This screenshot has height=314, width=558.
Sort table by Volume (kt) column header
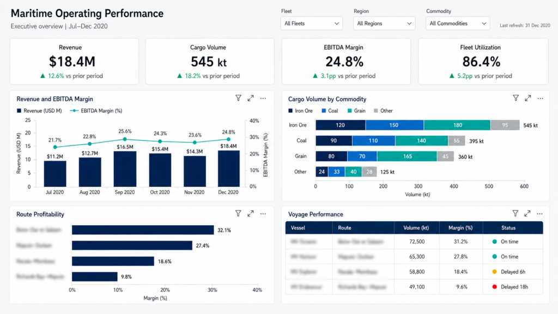coord(417,228)
